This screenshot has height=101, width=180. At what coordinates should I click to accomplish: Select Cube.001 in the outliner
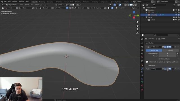[x=154, y=15]
